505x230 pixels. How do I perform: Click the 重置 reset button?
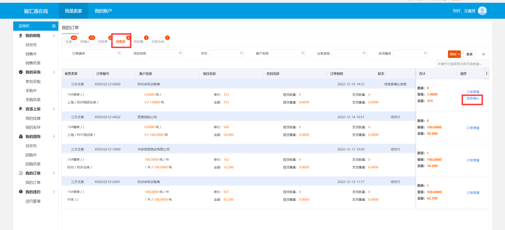pos(470,54)
